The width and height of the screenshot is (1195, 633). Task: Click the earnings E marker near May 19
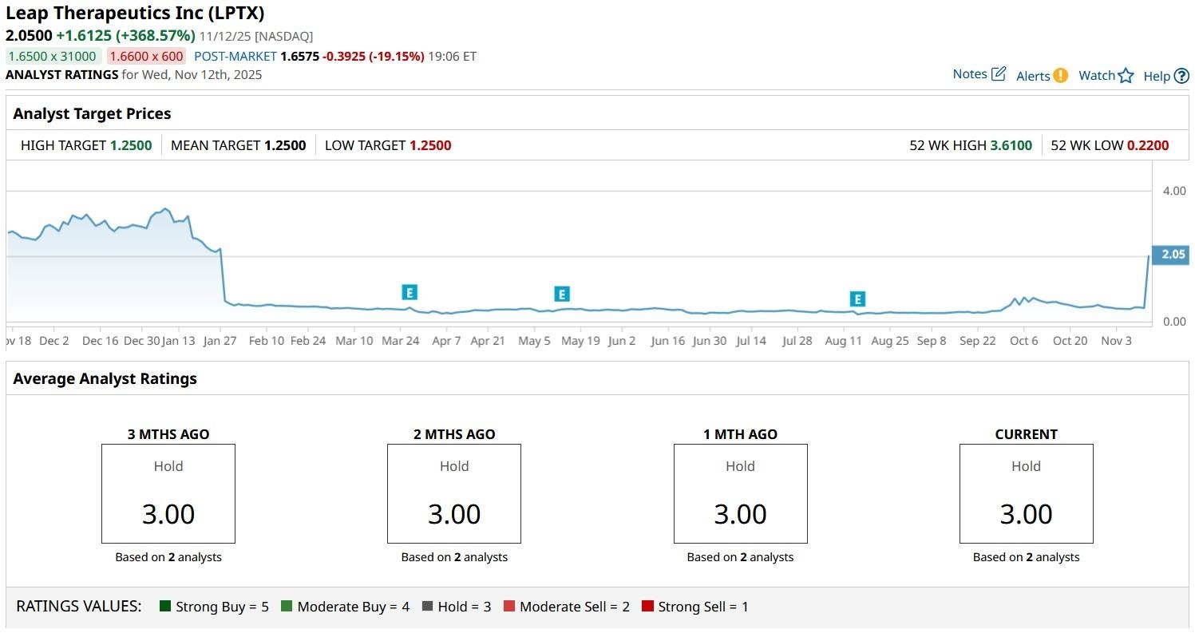[x=562, y=294]
